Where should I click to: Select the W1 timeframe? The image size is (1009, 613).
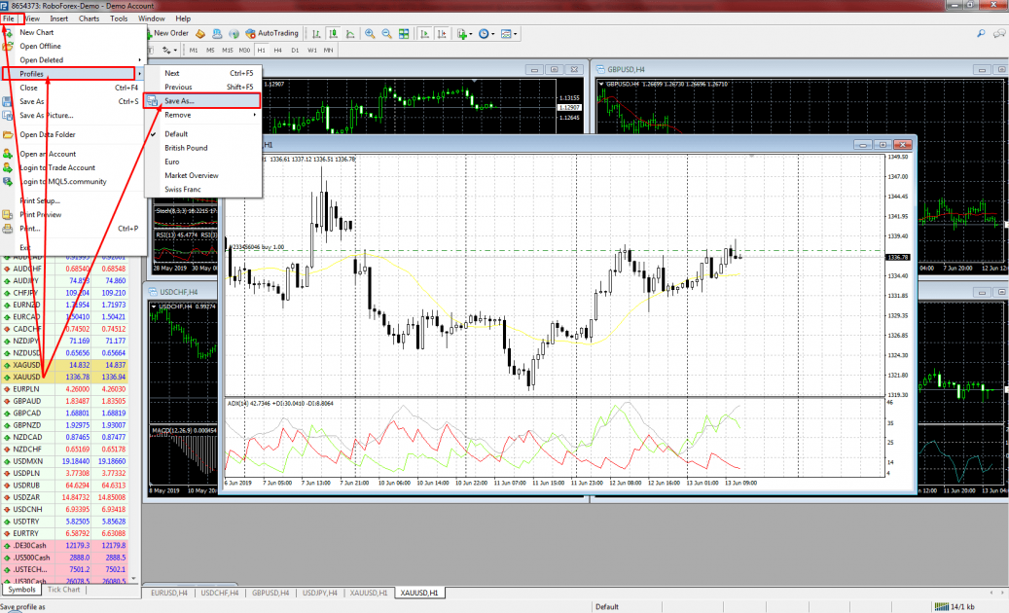tap(312, 50)
